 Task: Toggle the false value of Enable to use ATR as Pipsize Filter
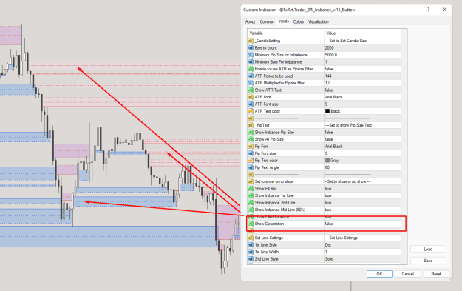pos(329,69)
